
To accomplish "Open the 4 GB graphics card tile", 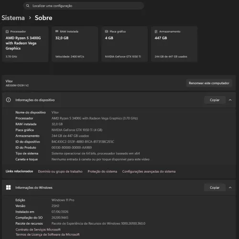I will coord(124,44).
